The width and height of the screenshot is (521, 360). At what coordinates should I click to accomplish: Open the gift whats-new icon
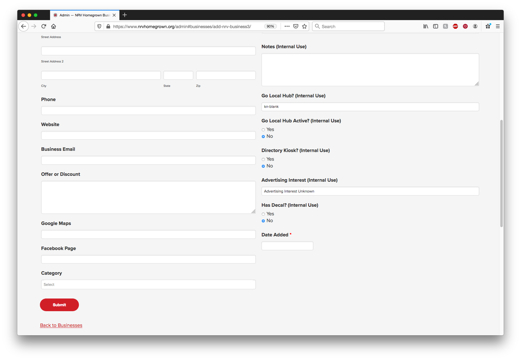[488, 26]
